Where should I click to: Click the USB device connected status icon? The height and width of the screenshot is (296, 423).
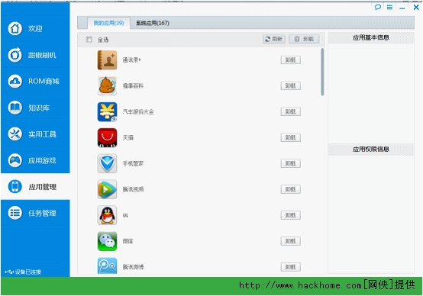coord(9,272)
